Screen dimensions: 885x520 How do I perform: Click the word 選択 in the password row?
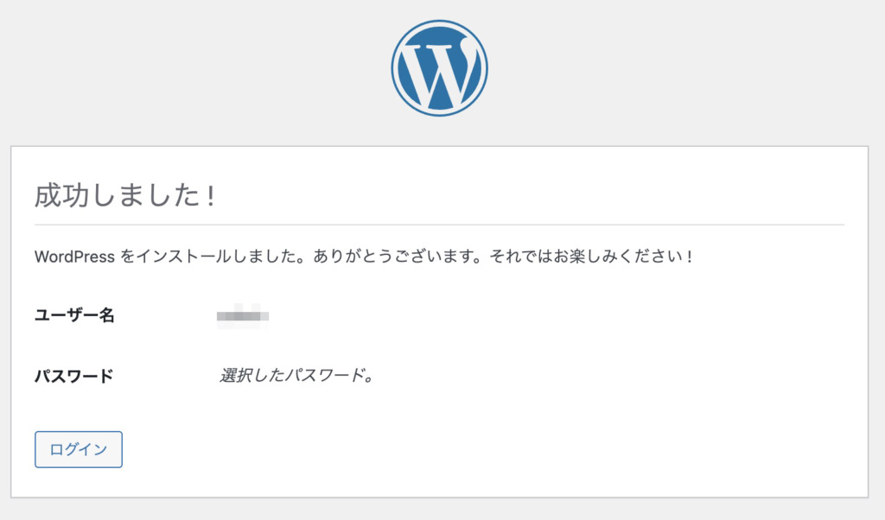pos(235,376)
